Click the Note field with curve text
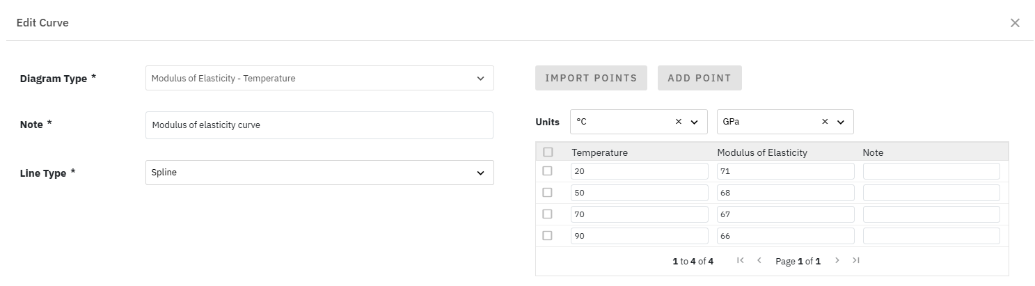Viewport: 1035px width, 286px height. click(x=319, y=125)
